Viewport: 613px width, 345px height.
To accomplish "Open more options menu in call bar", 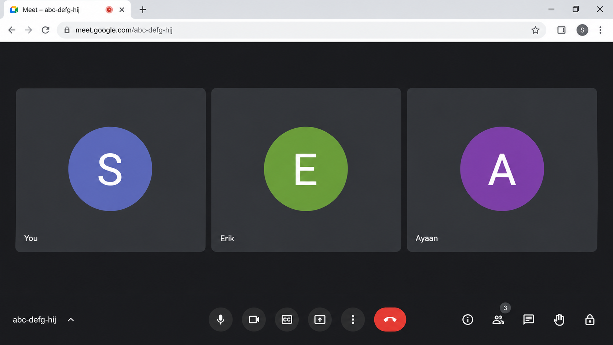I will 353,320.
